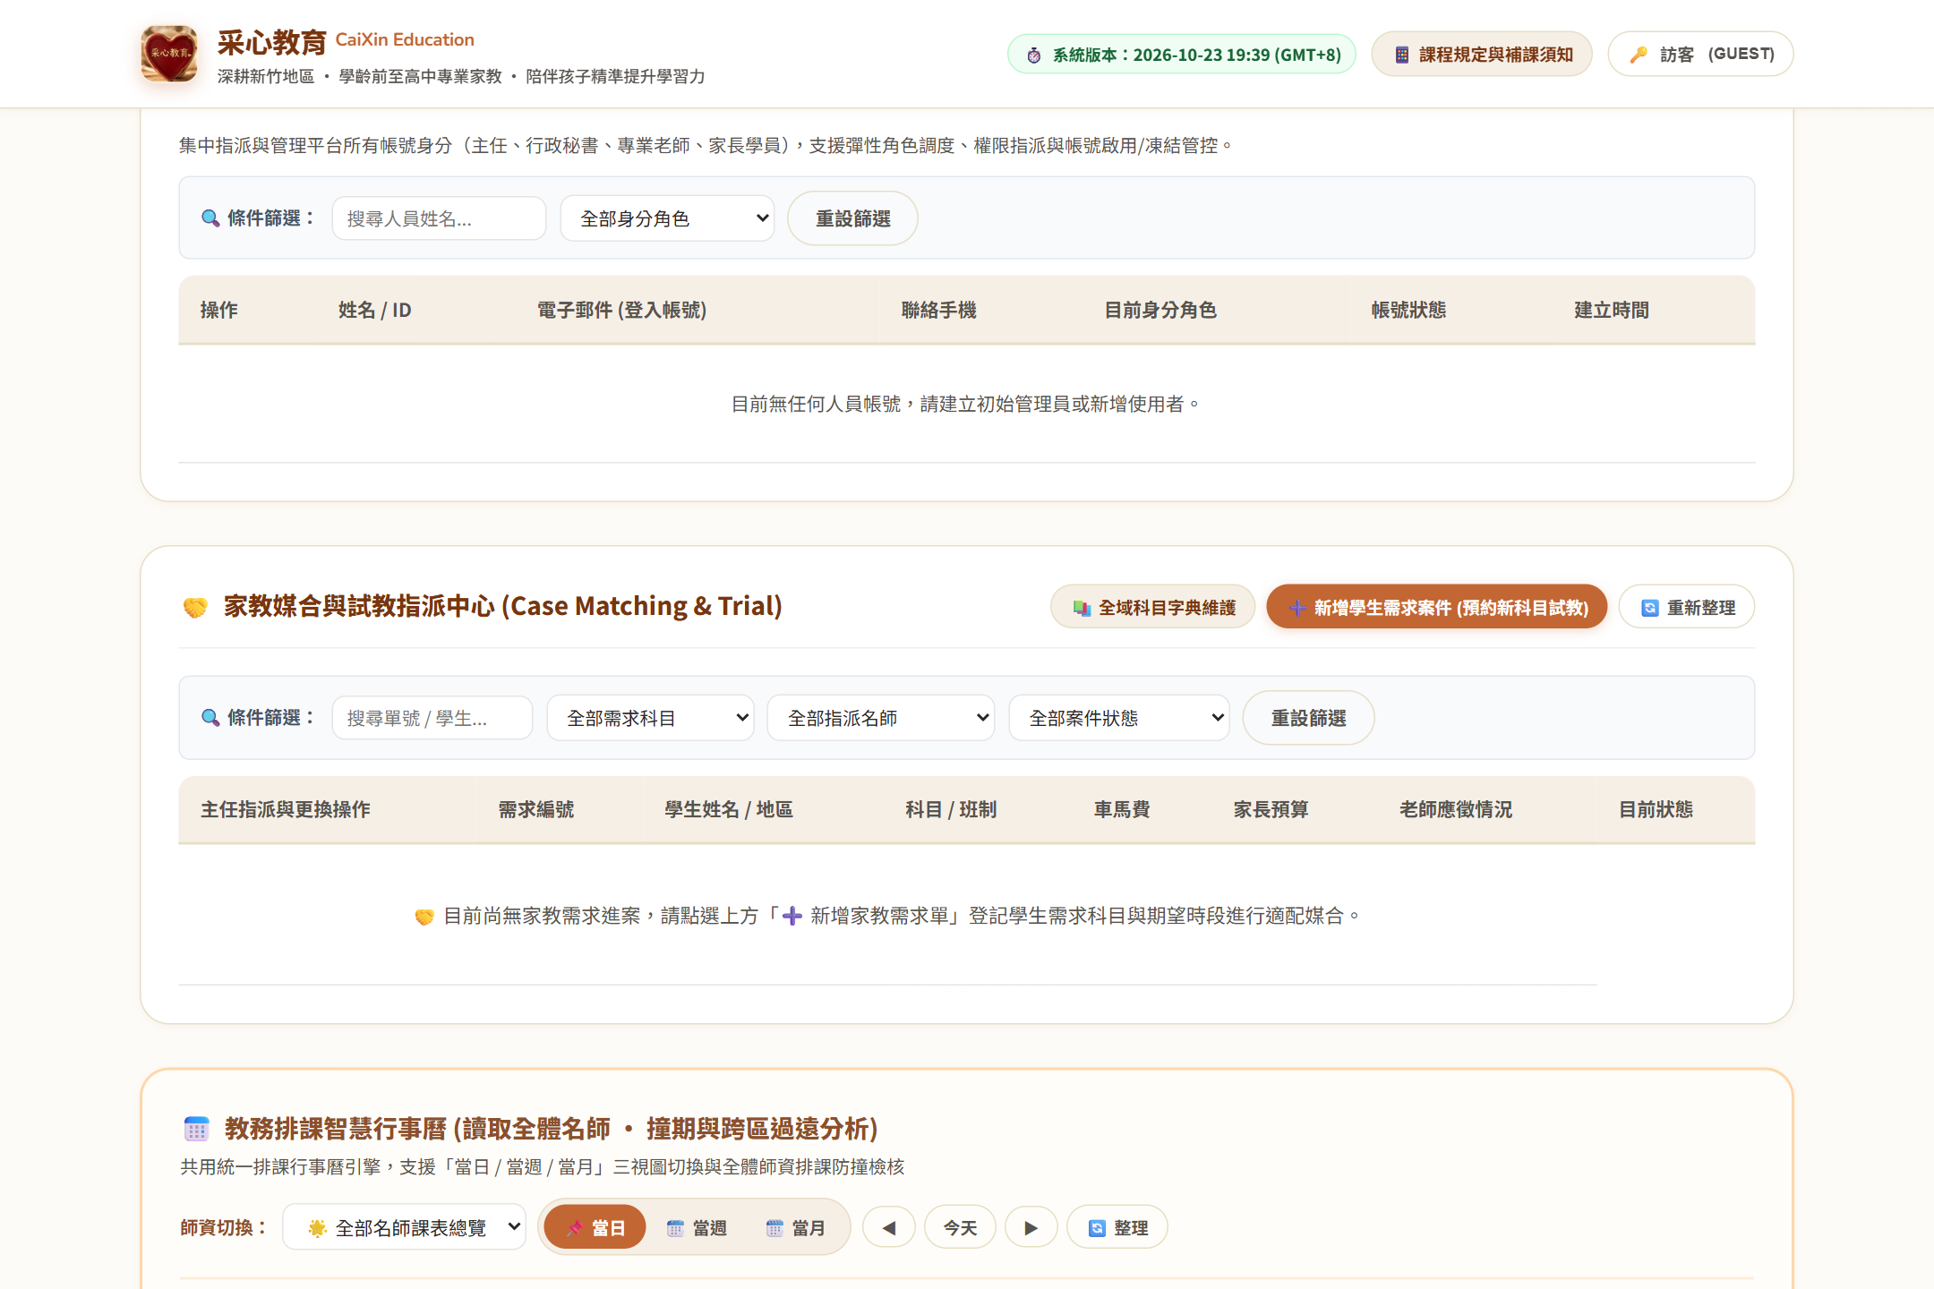Switch to the 當月 month view

click(795, 1227)
